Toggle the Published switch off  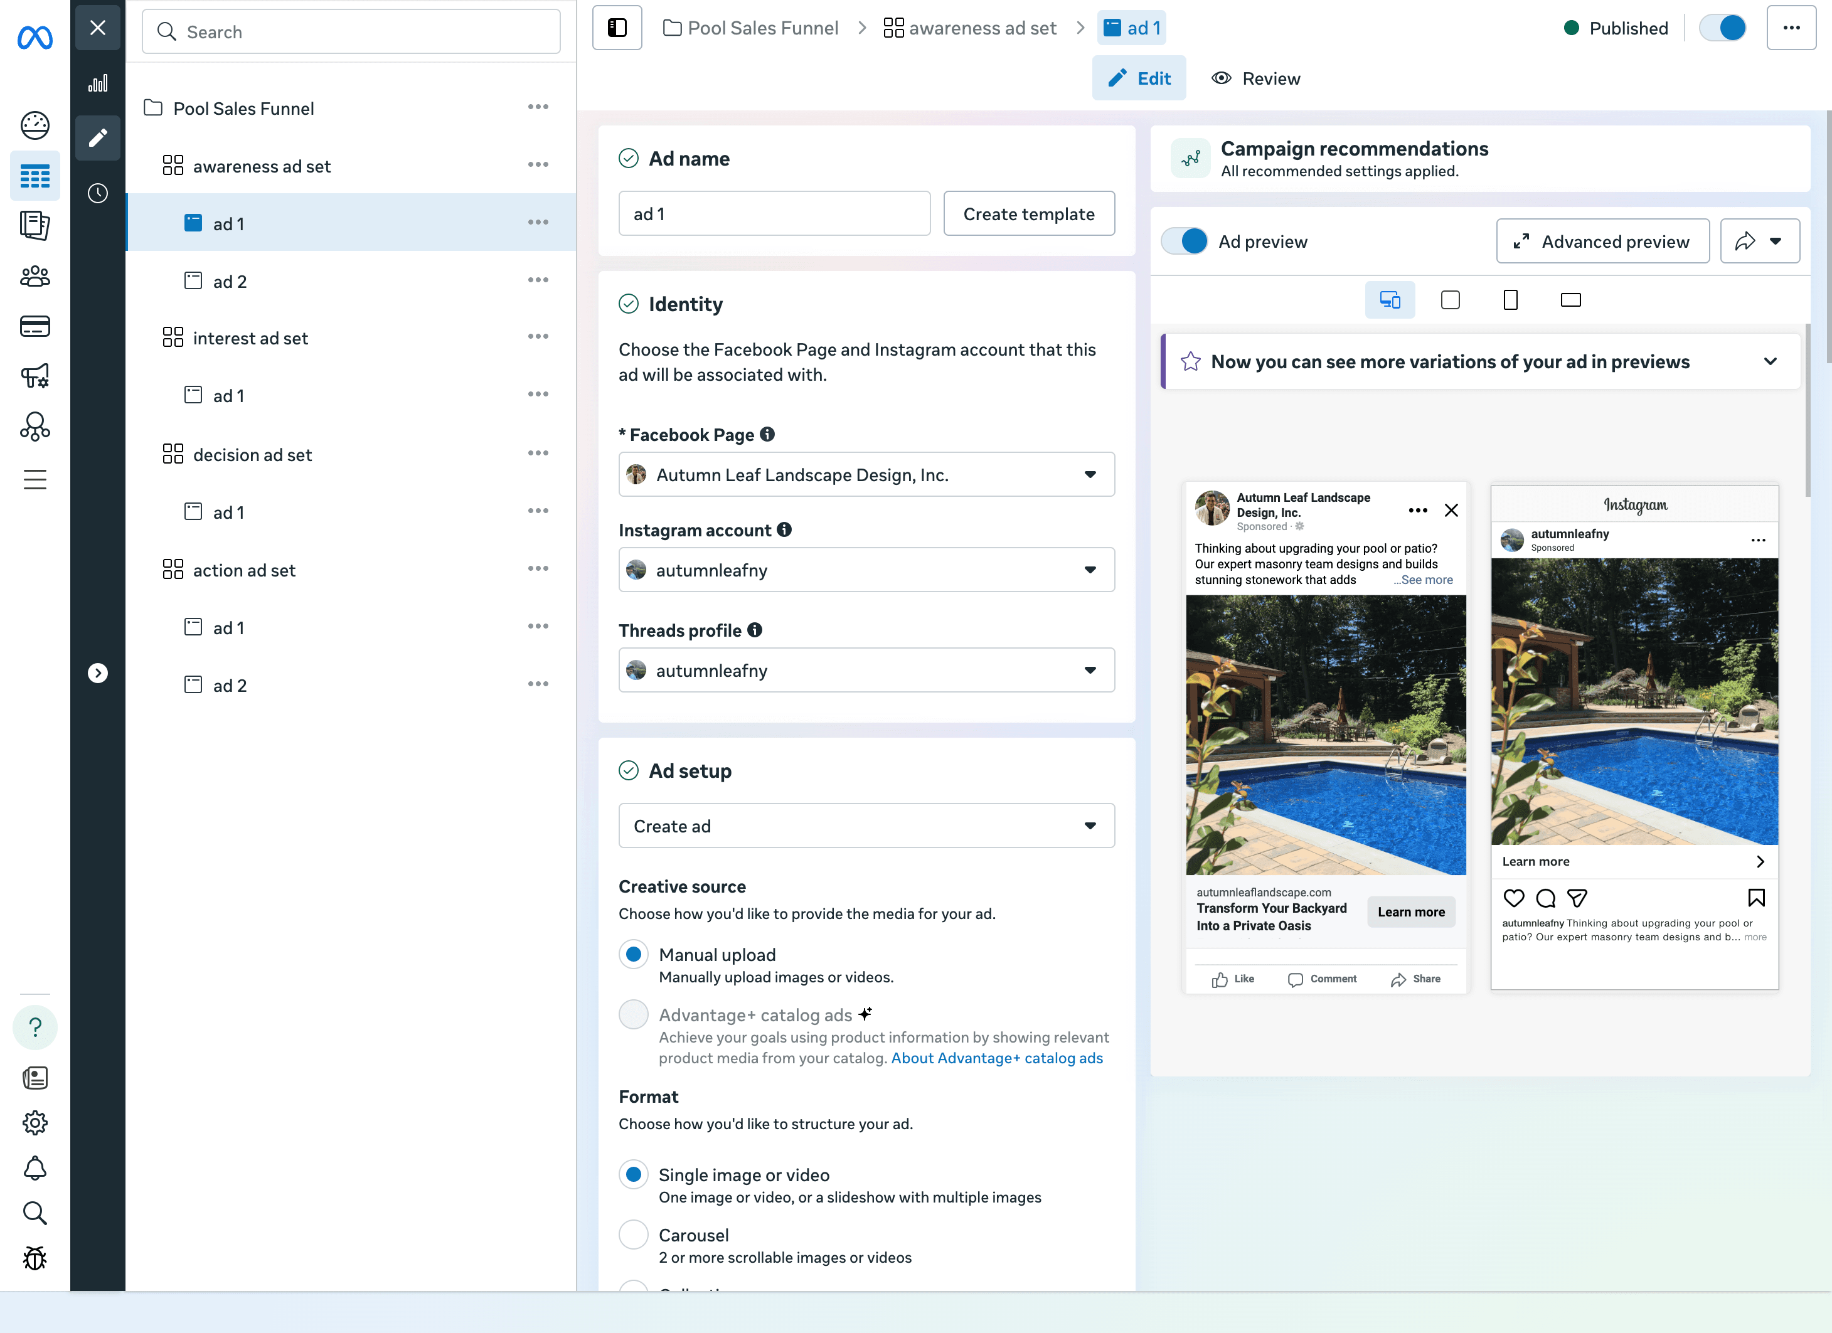pos(1722,28)
